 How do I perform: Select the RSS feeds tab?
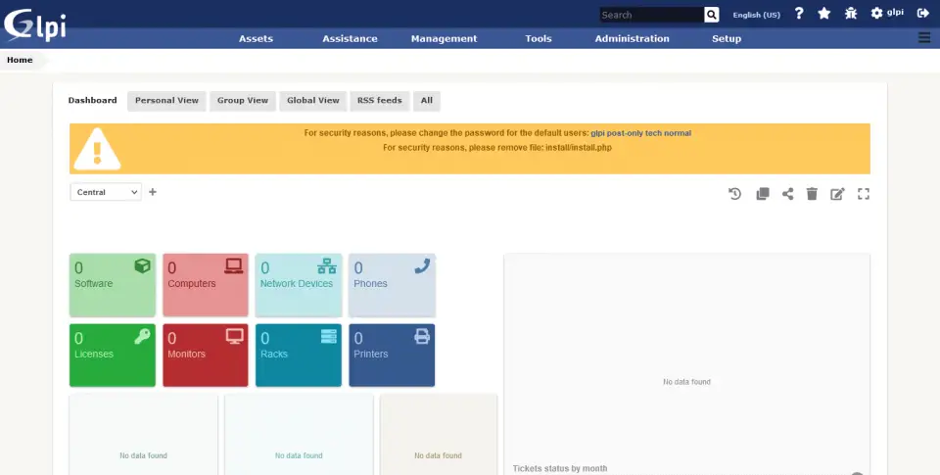click(379, 101)
